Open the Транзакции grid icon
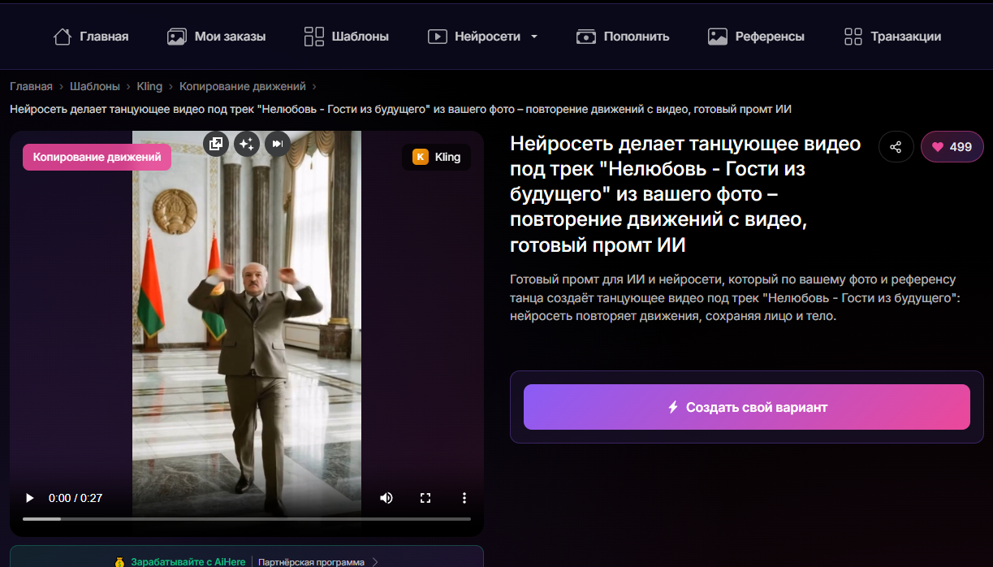993x567 pixels. 852,36
